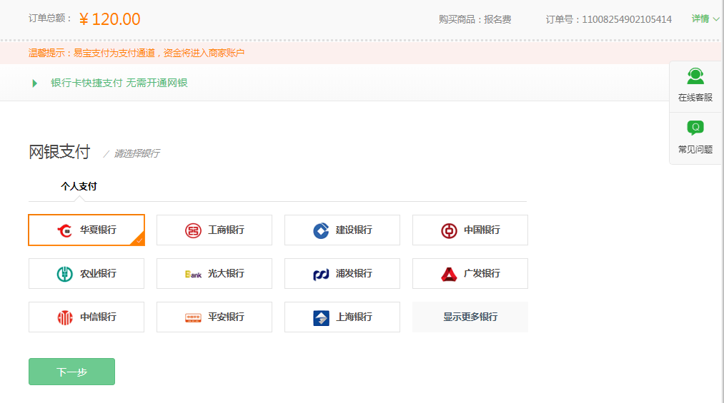Expand 银行卡快捷支付 quick pay section
Viewport: 724px width, 403px height.
click(x=119, y=83)
